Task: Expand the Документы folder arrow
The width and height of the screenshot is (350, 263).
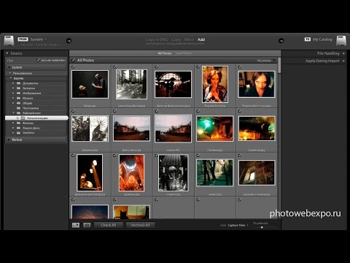Action: [x=13, y=83]
